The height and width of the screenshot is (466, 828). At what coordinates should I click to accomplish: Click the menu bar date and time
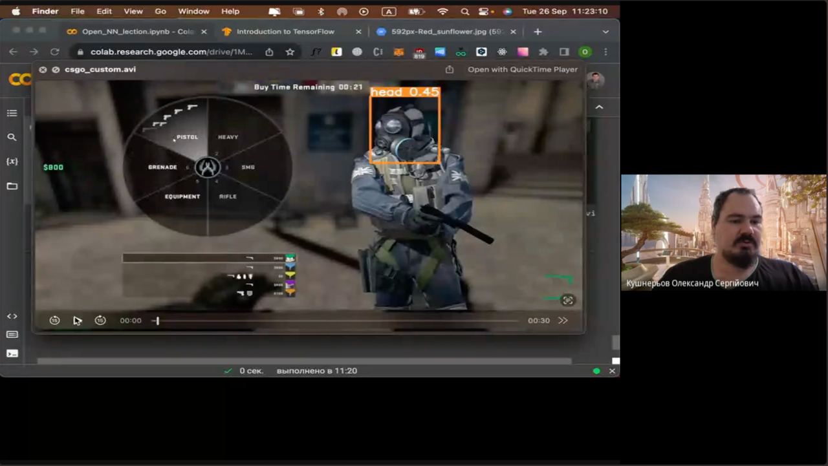click(565, 12)
